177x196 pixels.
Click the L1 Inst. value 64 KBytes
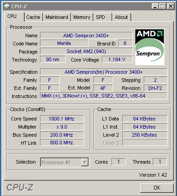tap(145, 127)
